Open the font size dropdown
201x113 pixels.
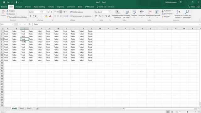click(x=46, y=12)
